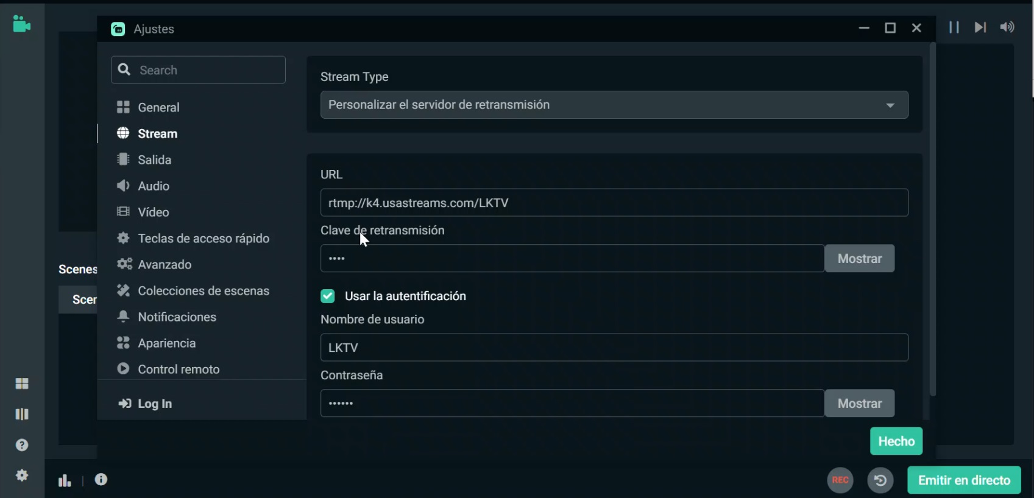
Task: Open Control remoto settings
Action: (168, 369)
